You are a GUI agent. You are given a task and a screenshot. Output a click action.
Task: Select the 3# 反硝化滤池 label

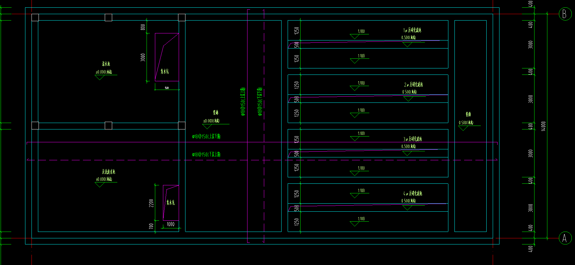tap(413, 139)
